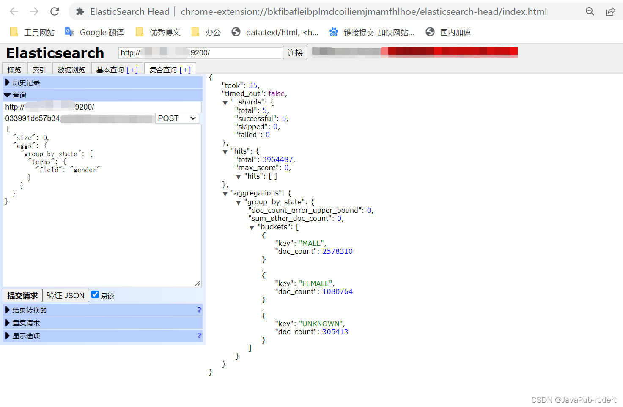Open the 国内加速 bookmark
623x407 pixels.
tap(448, 32)
